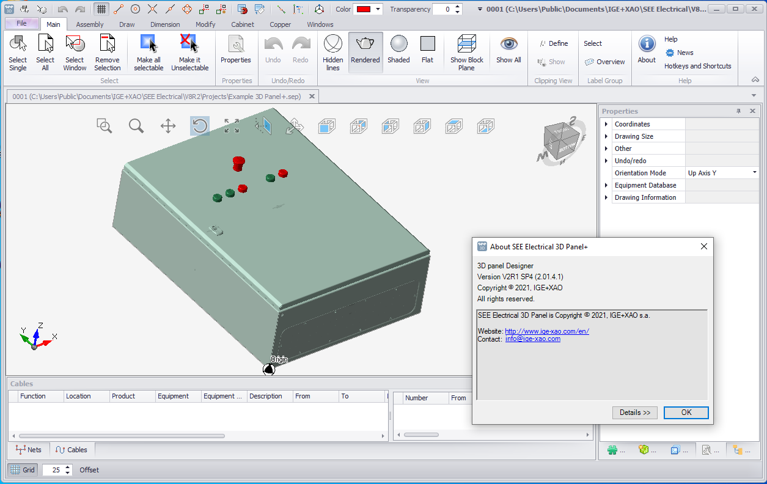Switch to the Nets tab
This screenshot has height=484, width=767.
(x=29, y=450)
